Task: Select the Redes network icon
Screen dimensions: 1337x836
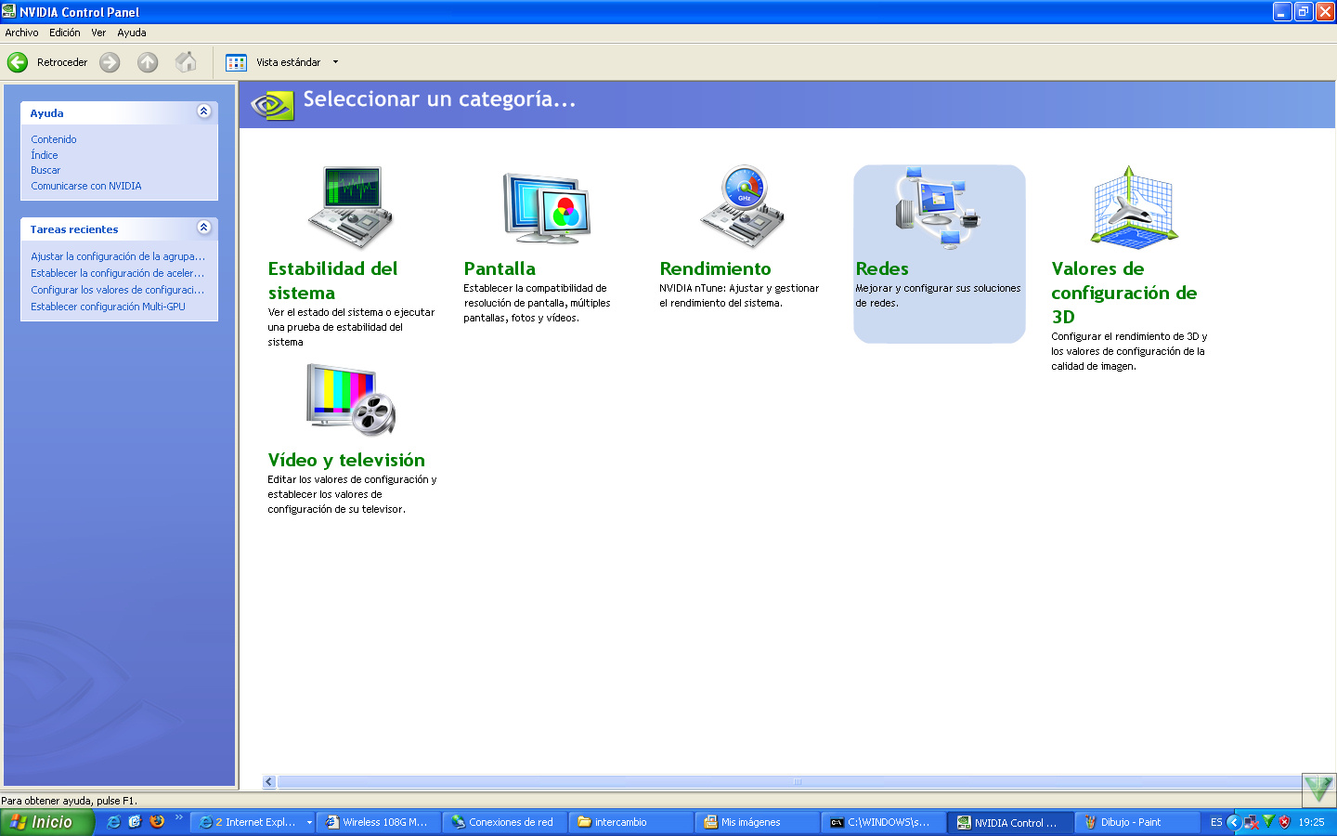Action: [938, 207]
